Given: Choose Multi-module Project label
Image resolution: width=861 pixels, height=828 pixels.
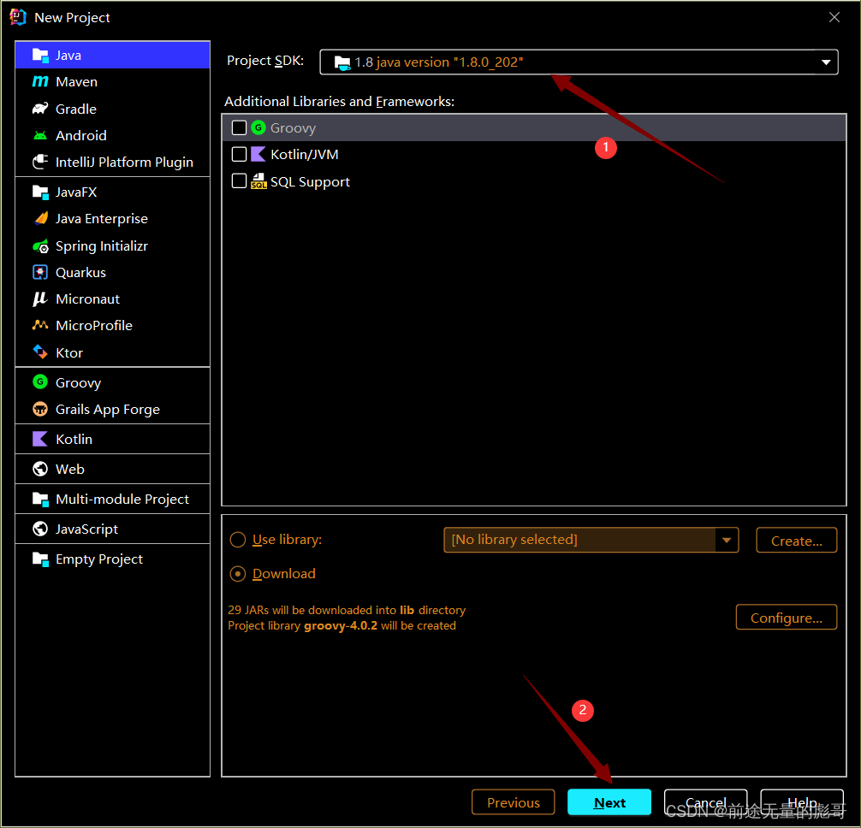Looking at the screenshot, I should (122, 499).
